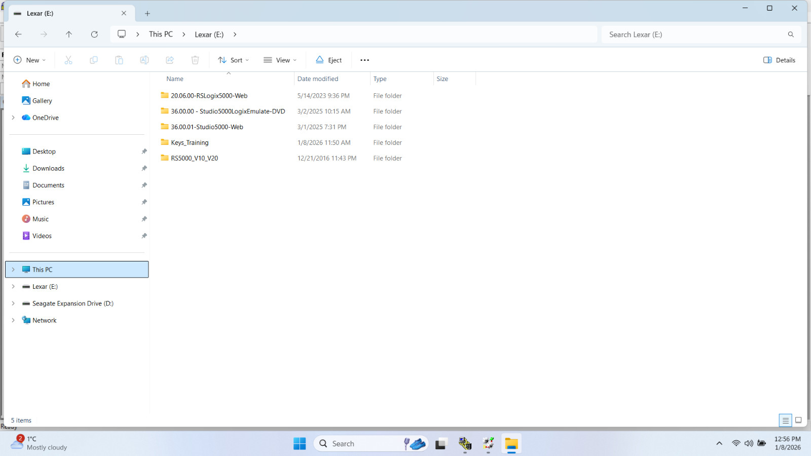Expand the Network tree node
Viewport: 811px width, 456px height.
[x=13, y=320]
